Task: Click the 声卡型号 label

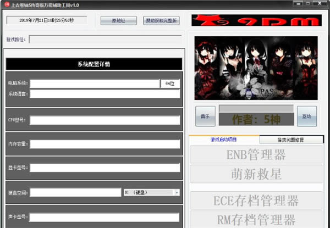Action: pos(18,216)
